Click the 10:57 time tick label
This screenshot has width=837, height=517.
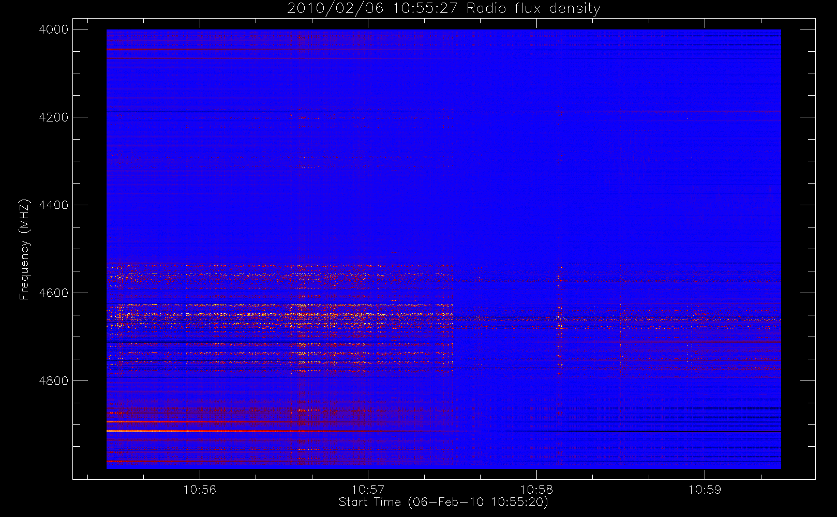(368, 490)
